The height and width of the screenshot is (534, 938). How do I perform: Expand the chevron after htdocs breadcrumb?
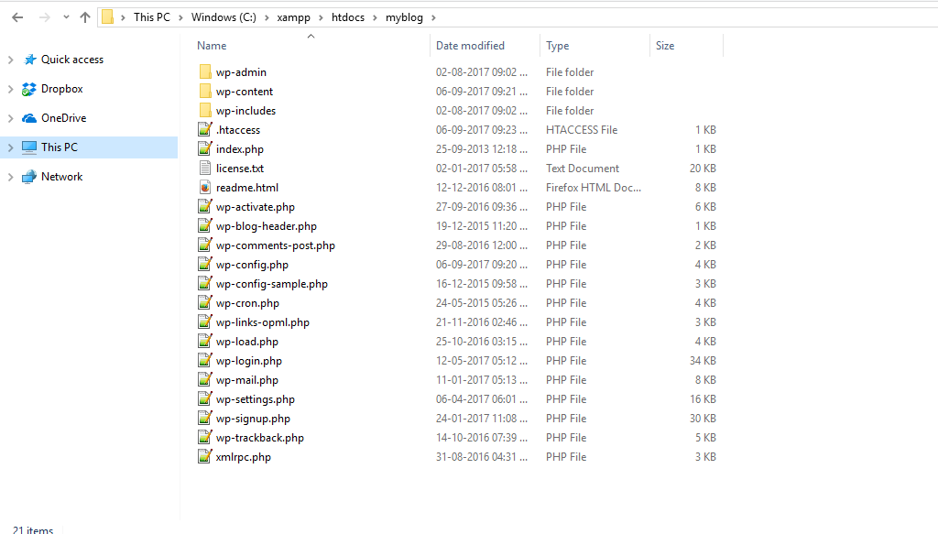(x=375, y=17)
